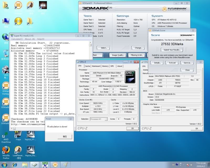Confirm the PI calculation is done dialog
Viewport: 210px width, 168px height.
pyautogui.click(x=65, y=136)
